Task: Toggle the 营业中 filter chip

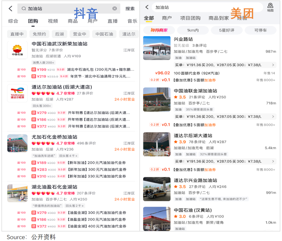Action: [79, 34]
